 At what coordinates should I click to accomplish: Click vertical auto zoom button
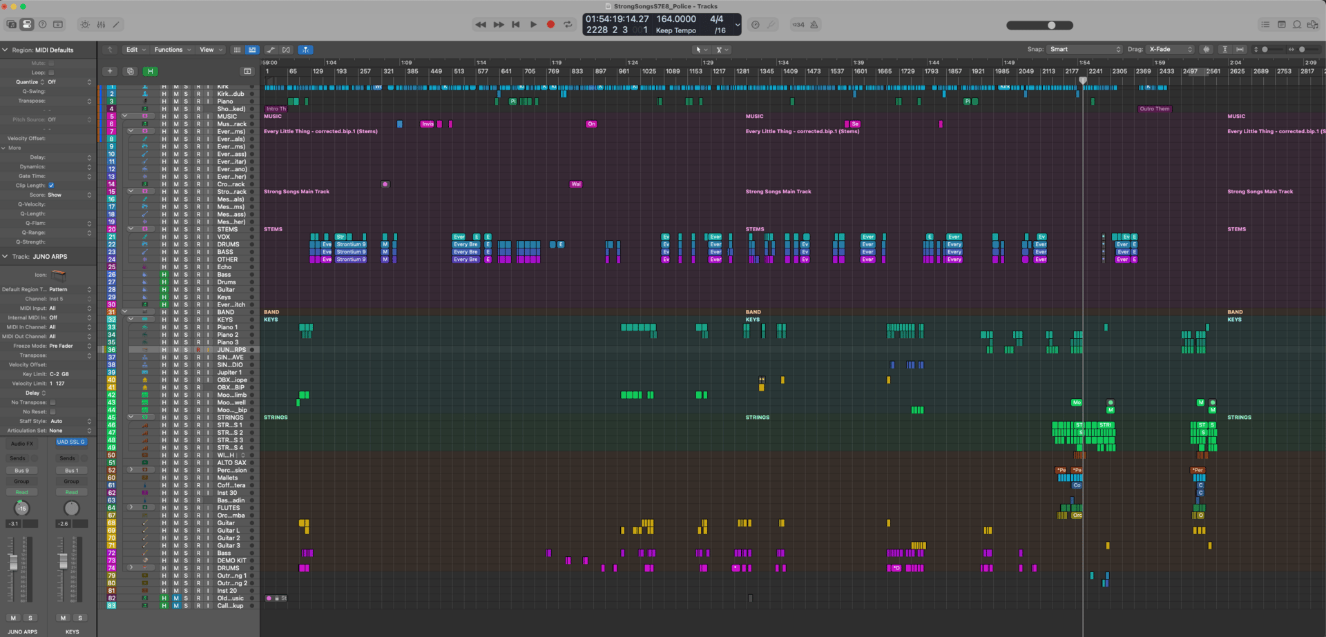pyautogui.click(x=1224, y=50)
